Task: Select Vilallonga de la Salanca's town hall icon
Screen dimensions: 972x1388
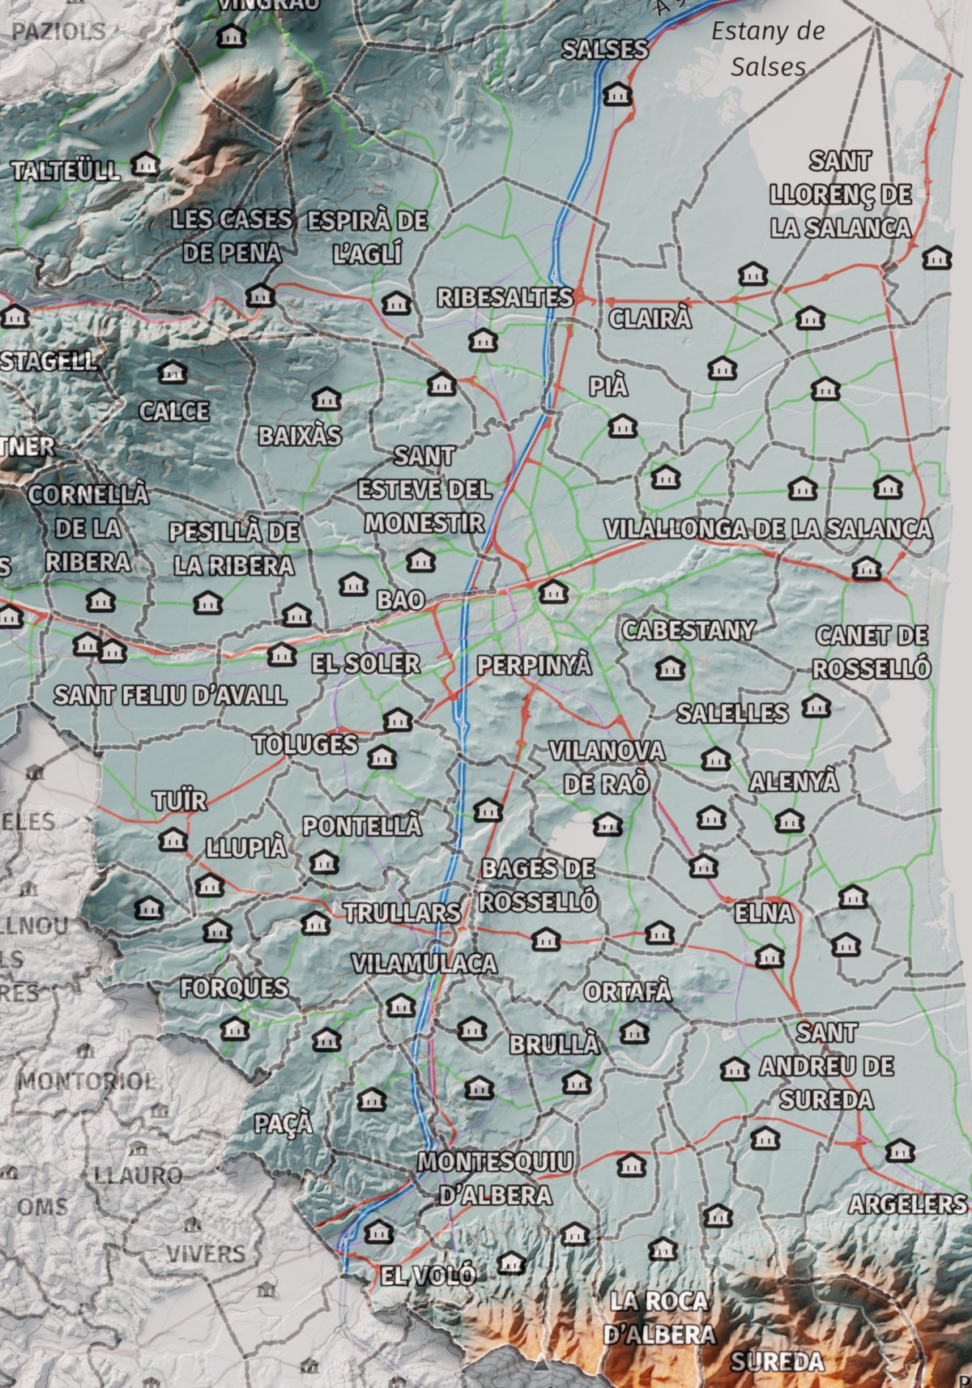Action: point(867,568)
